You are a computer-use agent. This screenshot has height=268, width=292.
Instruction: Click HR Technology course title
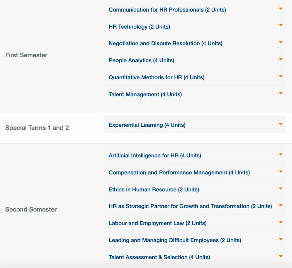tap(139, 27)
